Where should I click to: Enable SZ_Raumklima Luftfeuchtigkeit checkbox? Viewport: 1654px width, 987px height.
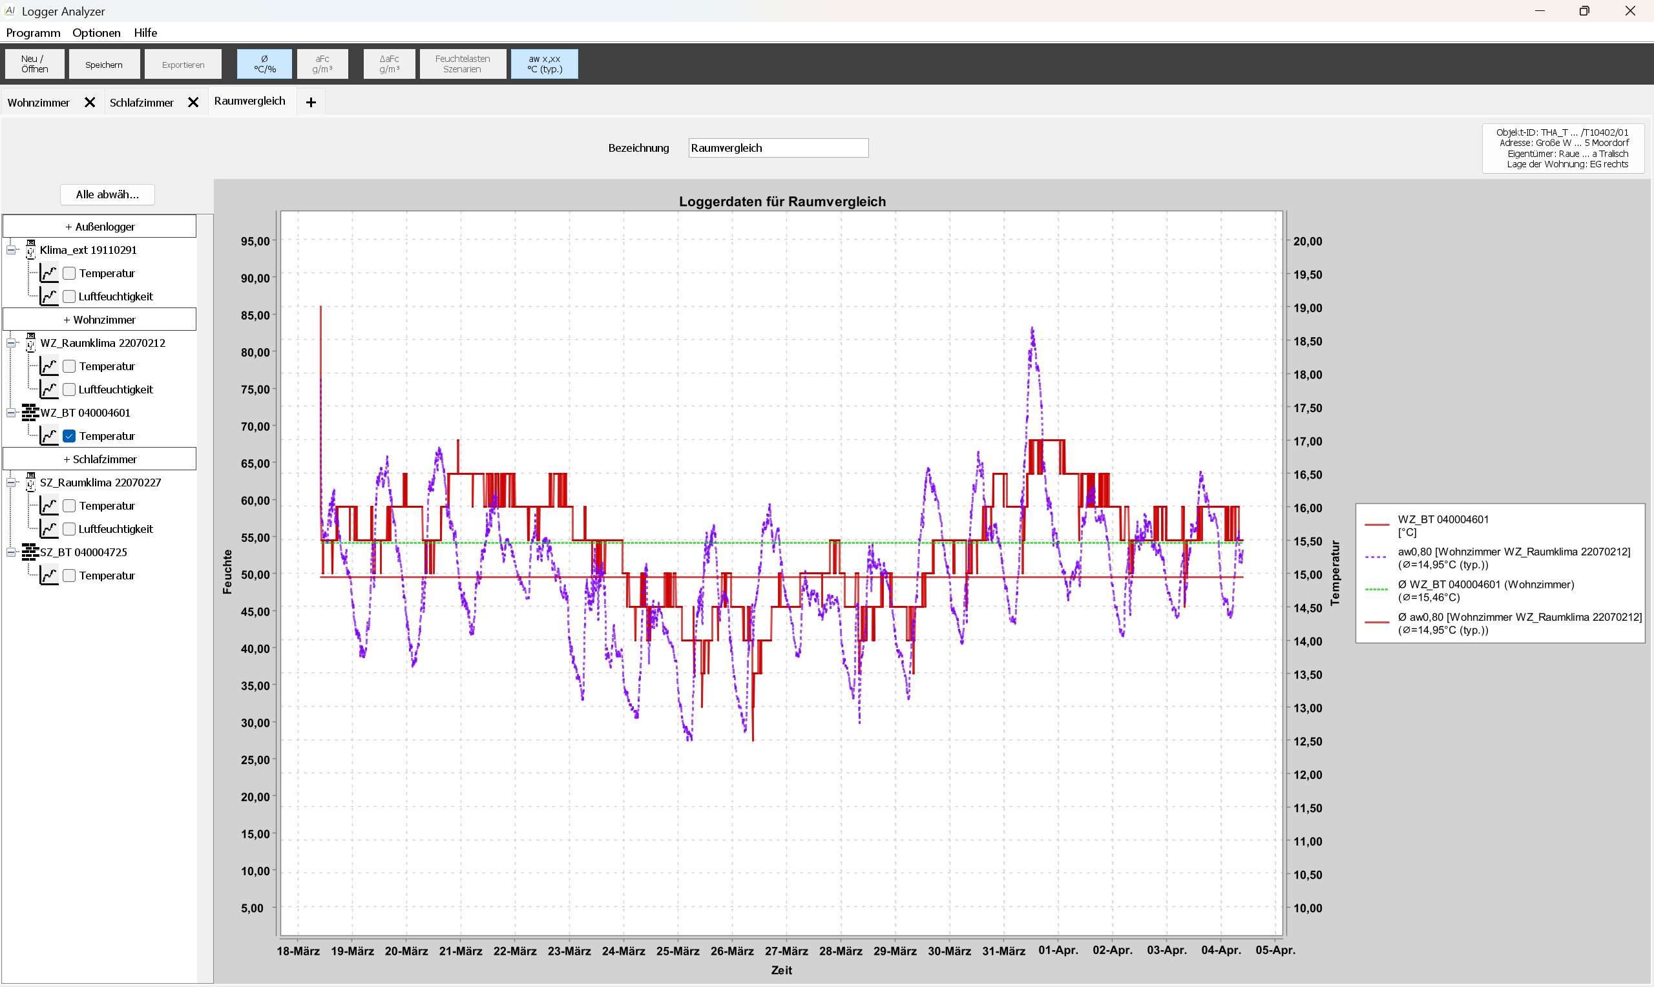pos(69,530)
